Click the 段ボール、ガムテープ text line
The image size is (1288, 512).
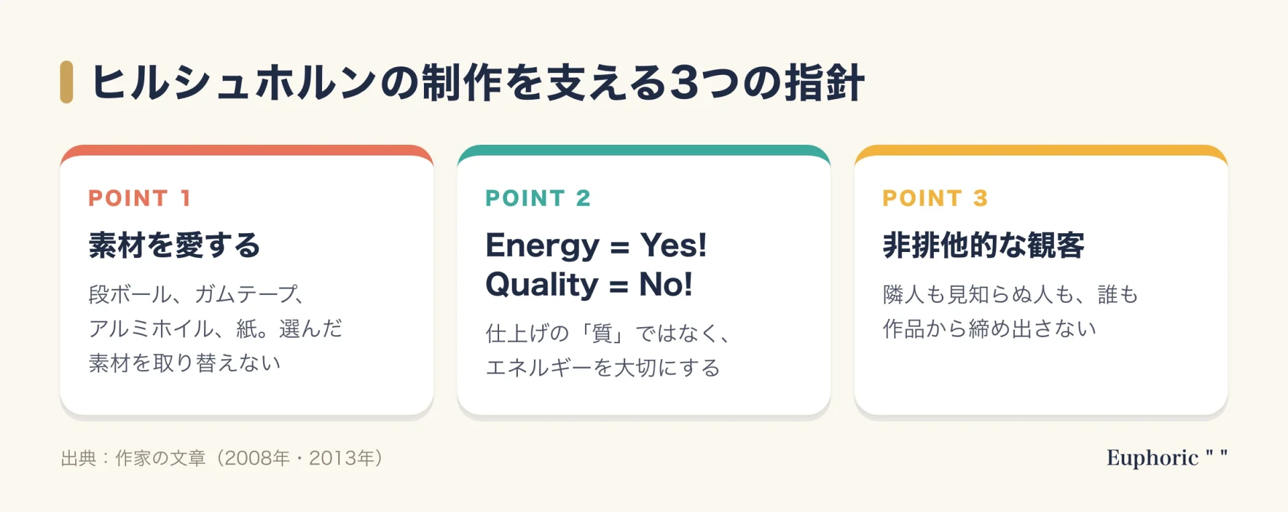(197, 294)
